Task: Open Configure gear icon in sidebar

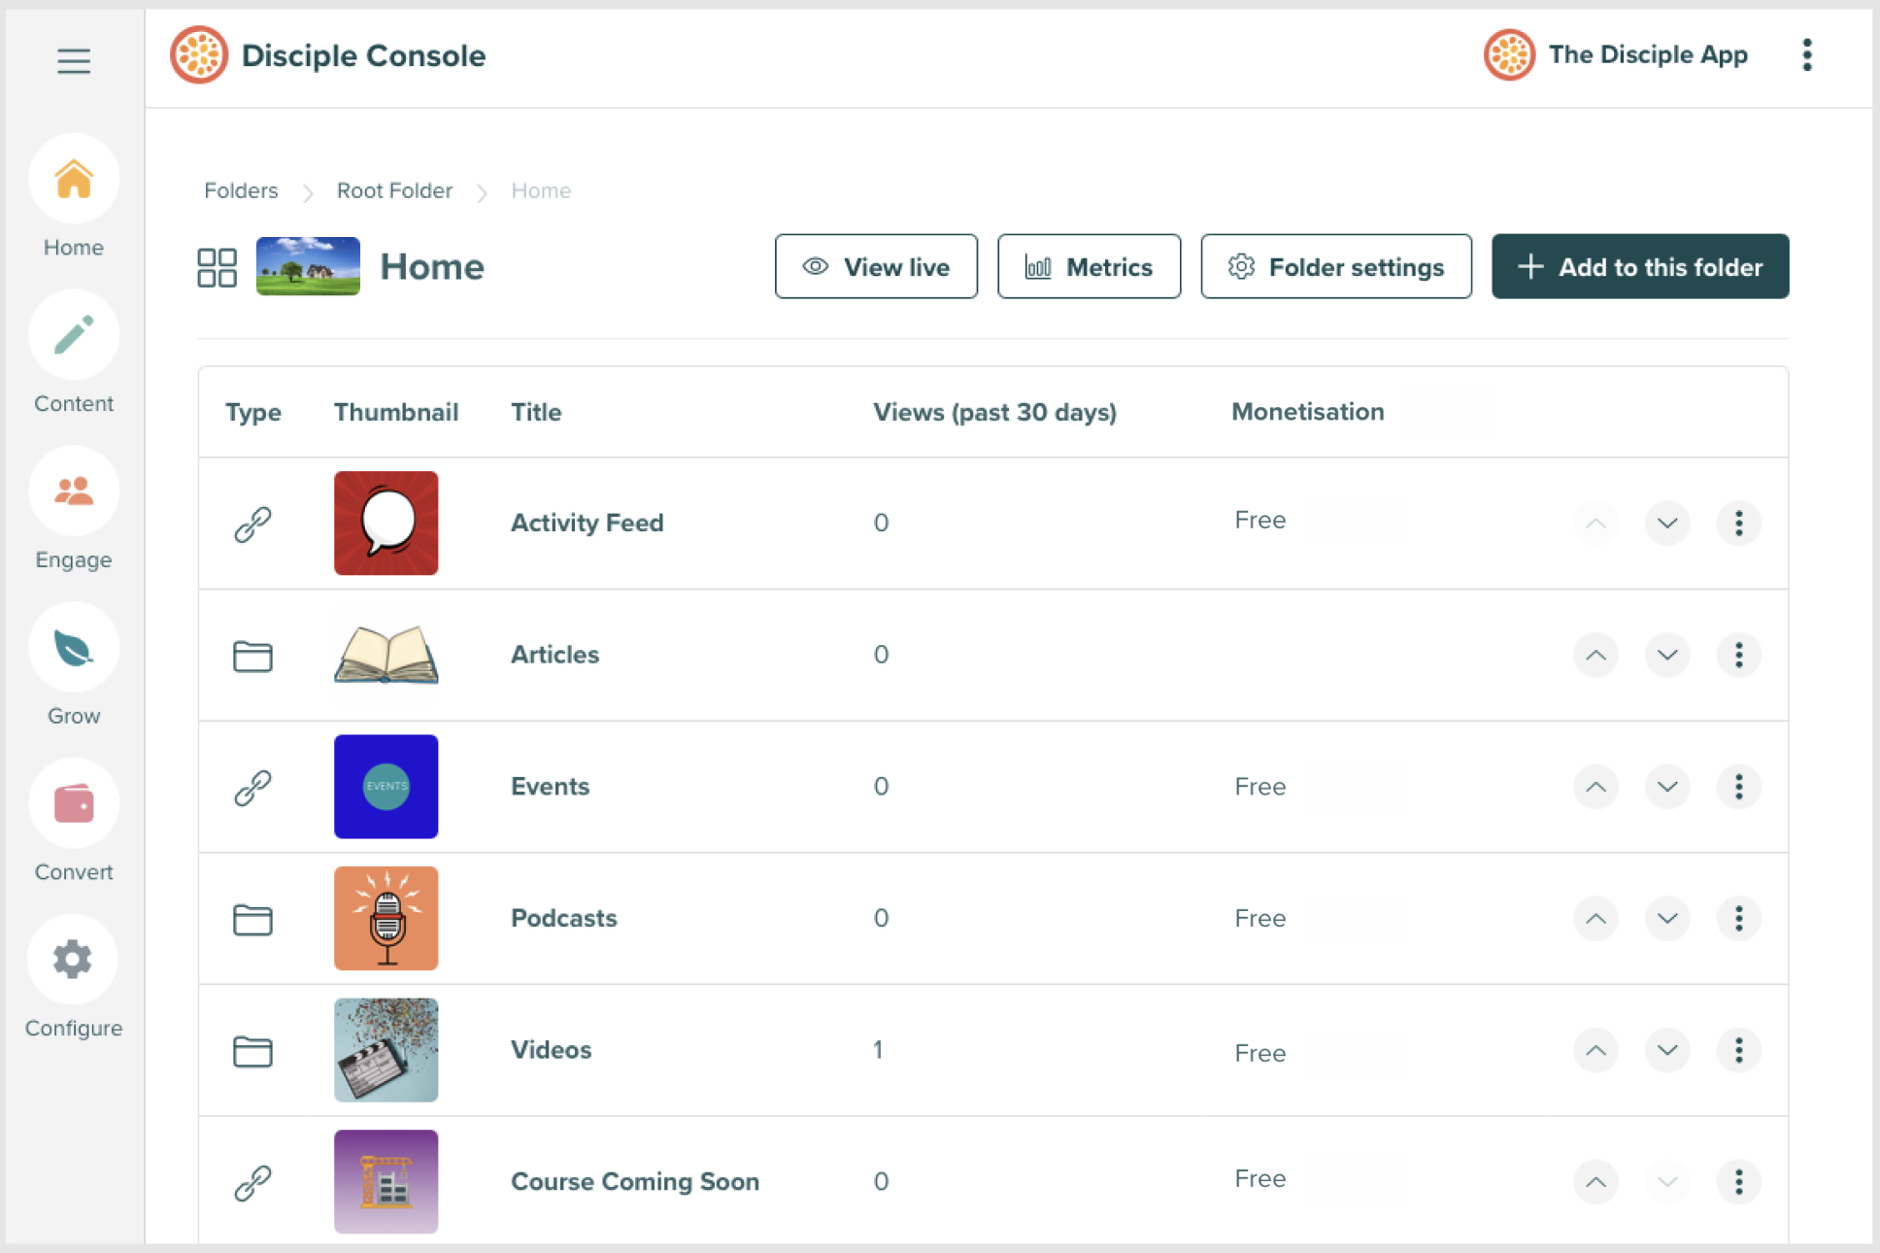Action: 74,960
